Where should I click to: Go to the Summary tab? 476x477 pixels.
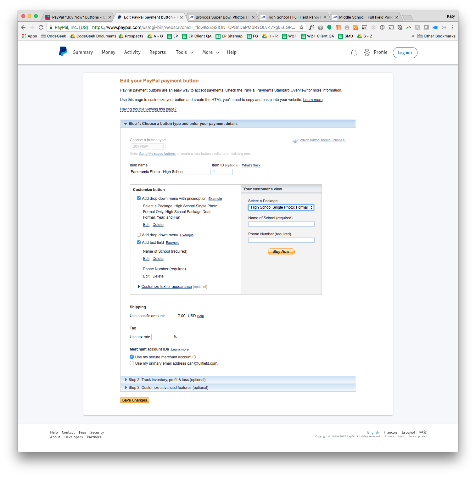coord(83,52)
